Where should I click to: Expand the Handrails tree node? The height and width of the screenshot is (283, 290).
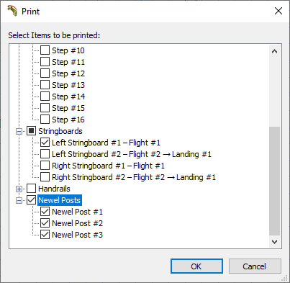coord(19,189)
